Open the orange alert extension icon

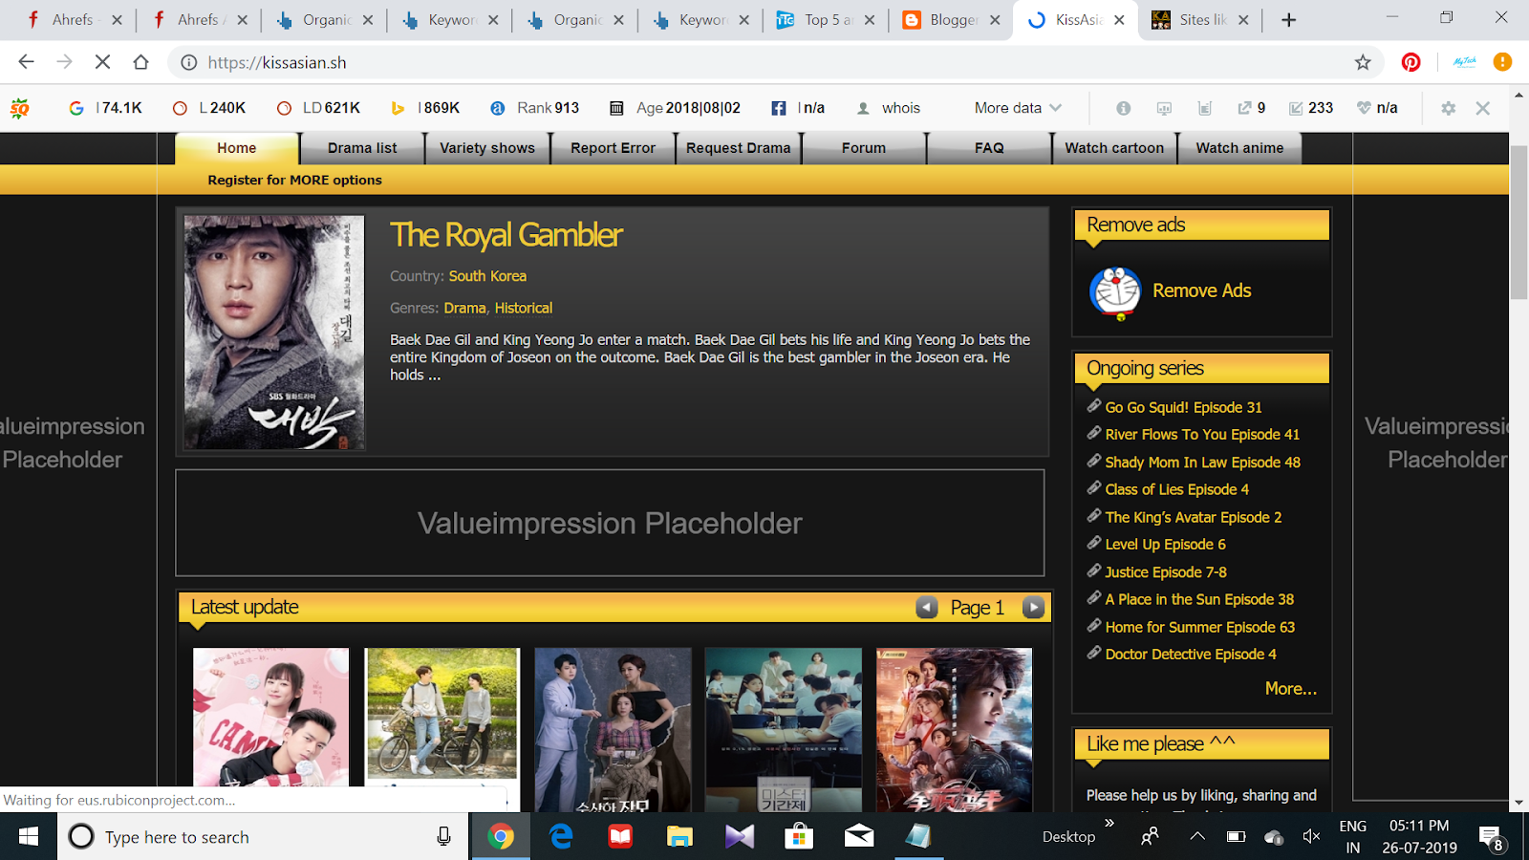click(1502, 62)
